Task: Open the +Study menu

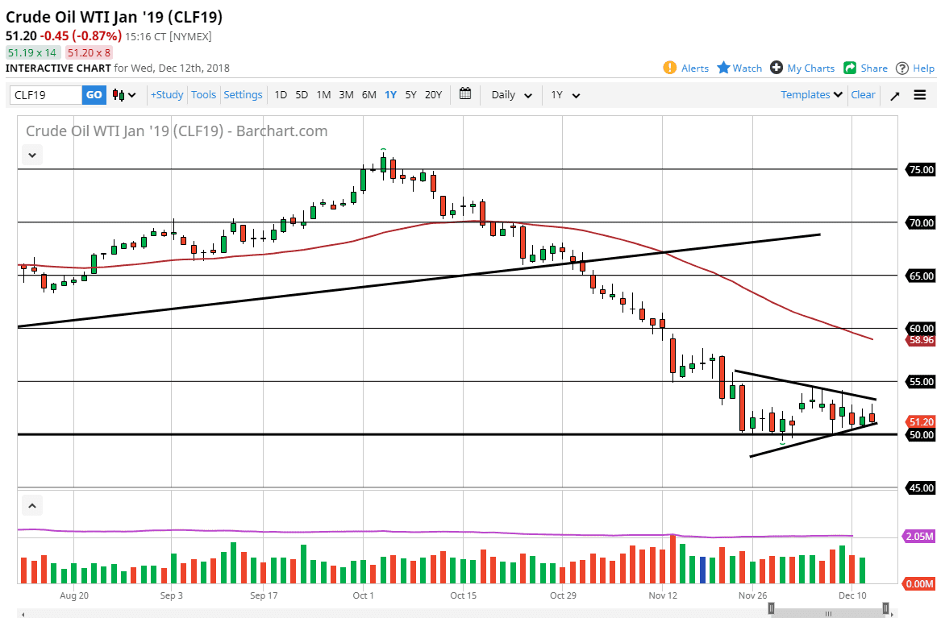Action: pos(167,95)
